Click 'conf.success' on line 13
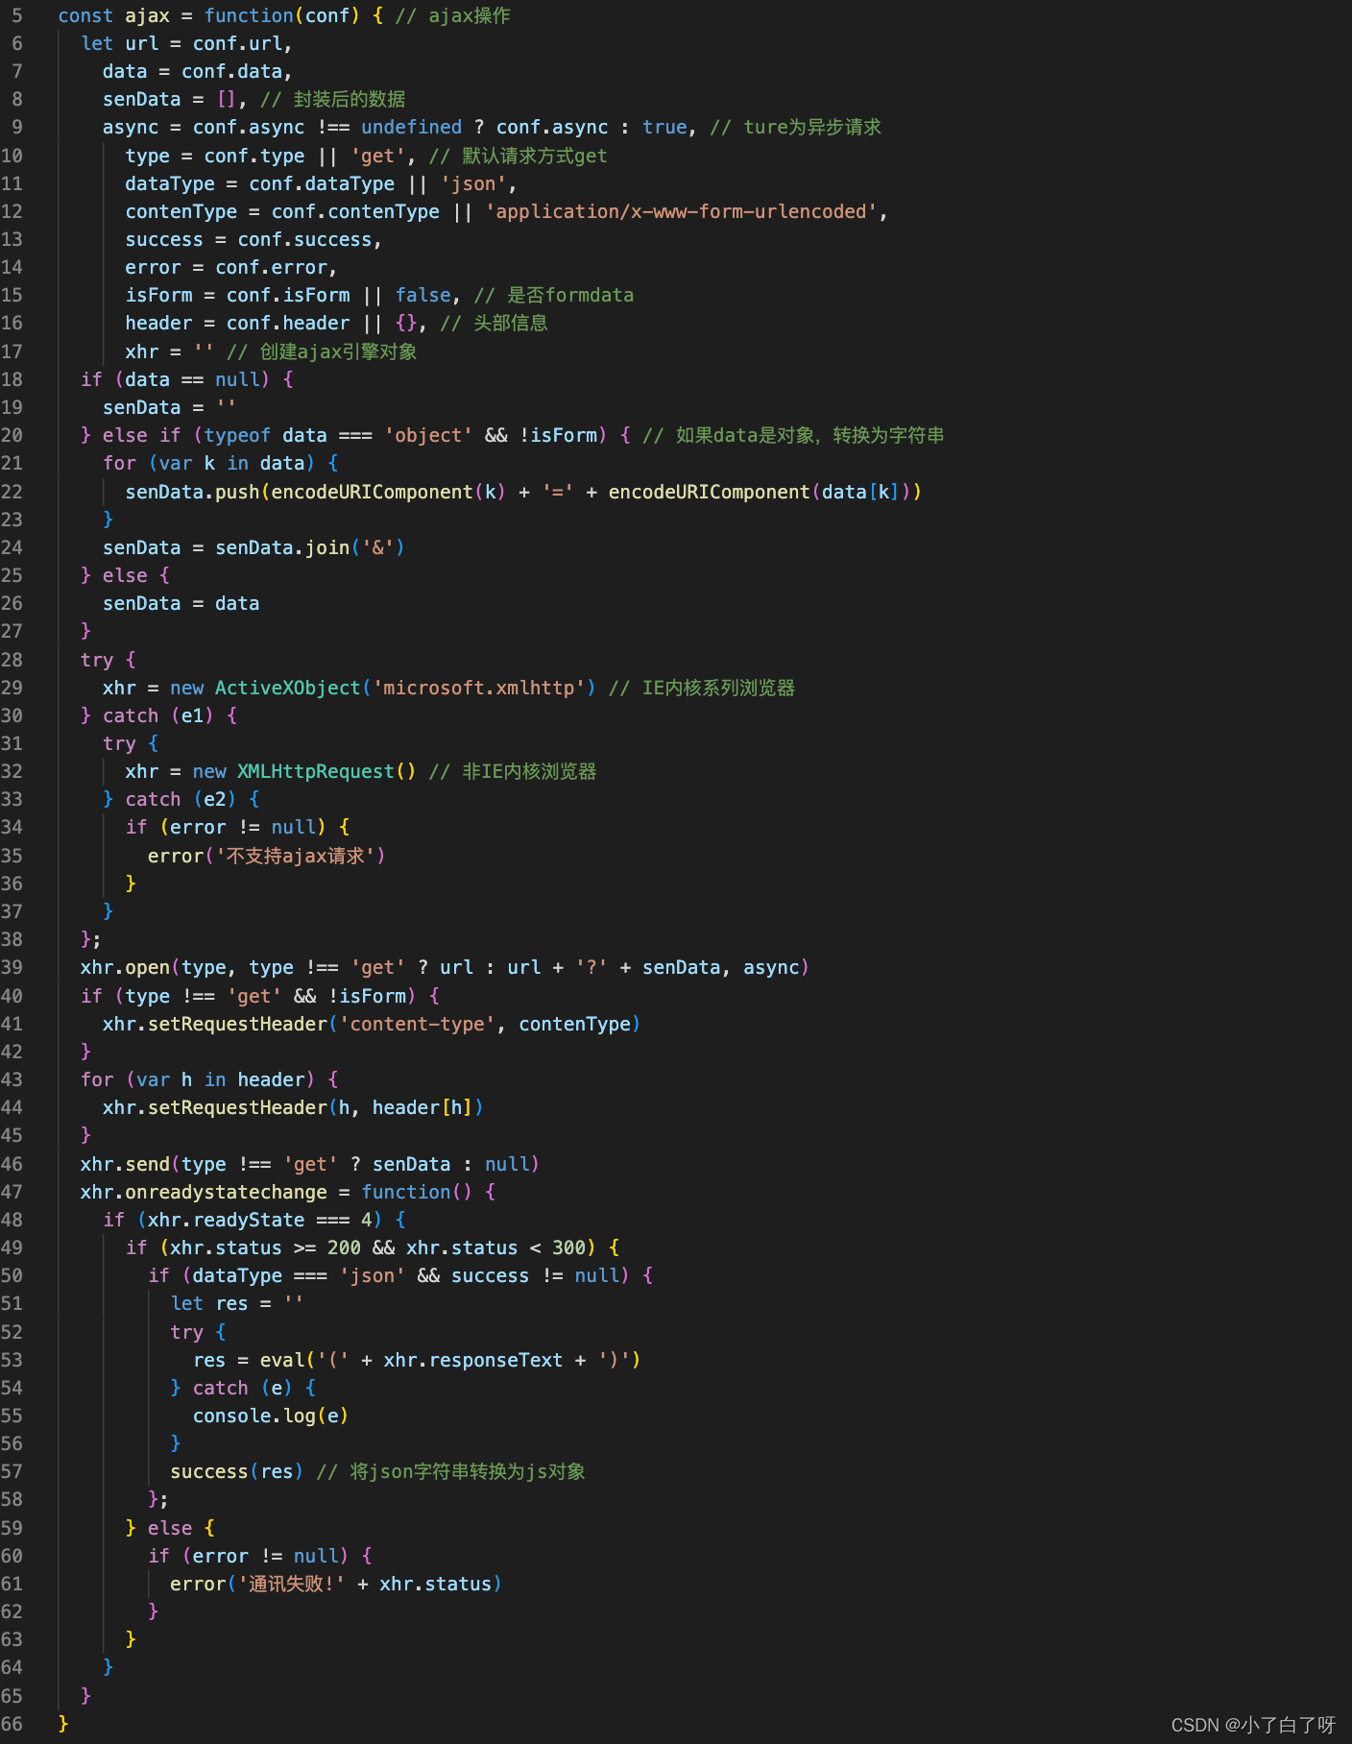1352x1744 pixels. pyautogui.click(x=304, y=240)
